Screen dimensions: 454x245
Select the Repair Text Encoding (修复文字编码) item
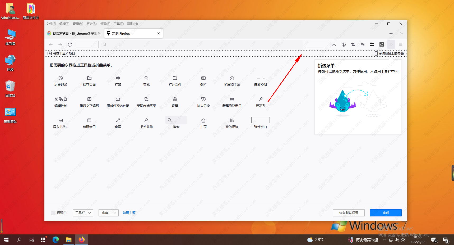tap(89, 102)
